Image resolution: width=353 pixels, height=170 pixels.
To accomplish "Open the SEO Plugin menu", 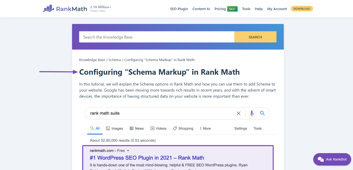I will [179, 9].
